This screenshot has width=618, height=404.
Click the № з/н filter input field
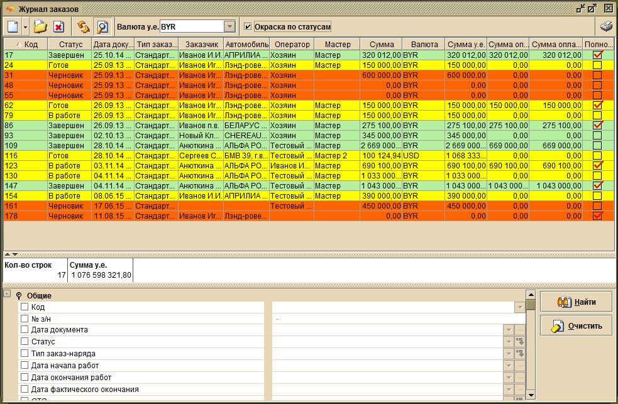tap(399, 319)
